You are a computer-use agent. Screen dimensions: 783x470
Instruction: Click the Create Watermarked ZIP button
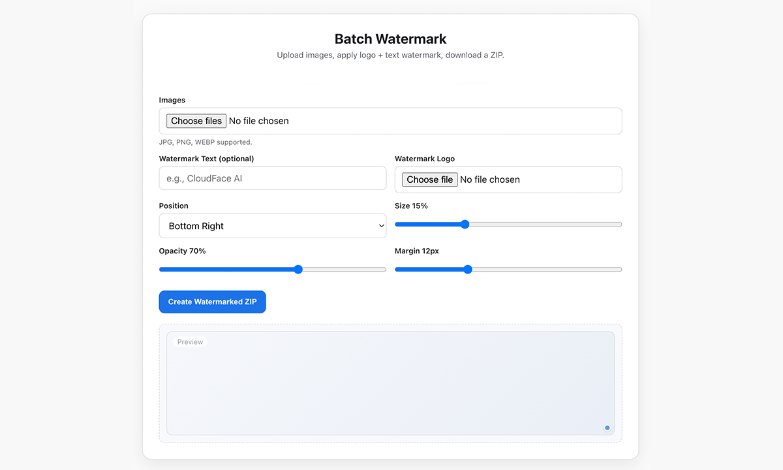click(x=212, y=302)
